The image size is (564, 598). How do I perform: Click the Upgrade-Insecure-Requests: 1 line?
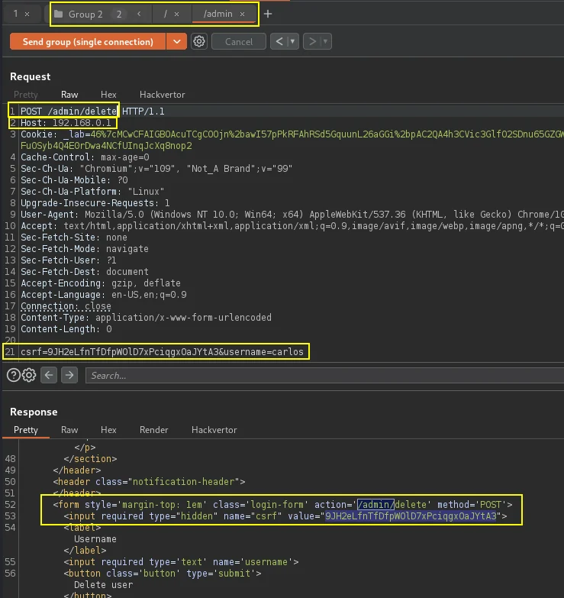click(95, 203)
